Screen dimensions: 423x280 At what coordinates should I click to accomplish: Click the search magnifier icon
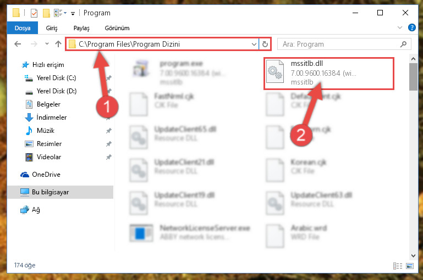[x=404, y=44]
